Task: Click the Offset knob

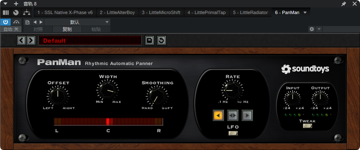Action: [x=58, y=96]
